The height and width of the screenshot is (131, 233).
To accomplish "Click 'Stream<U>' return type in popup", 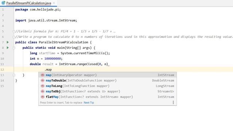I will pos(166,91).
